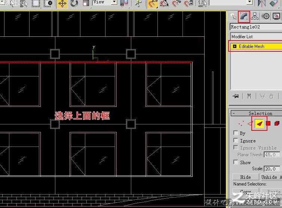Image resolution: width=282 pixels, height=208 pixels.
Task: Select Vertex sub-object level icon
Action: [241, 123]
